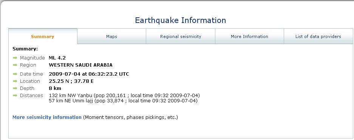Click the 2009-07-04 date time value

click(x=89, y=74)
